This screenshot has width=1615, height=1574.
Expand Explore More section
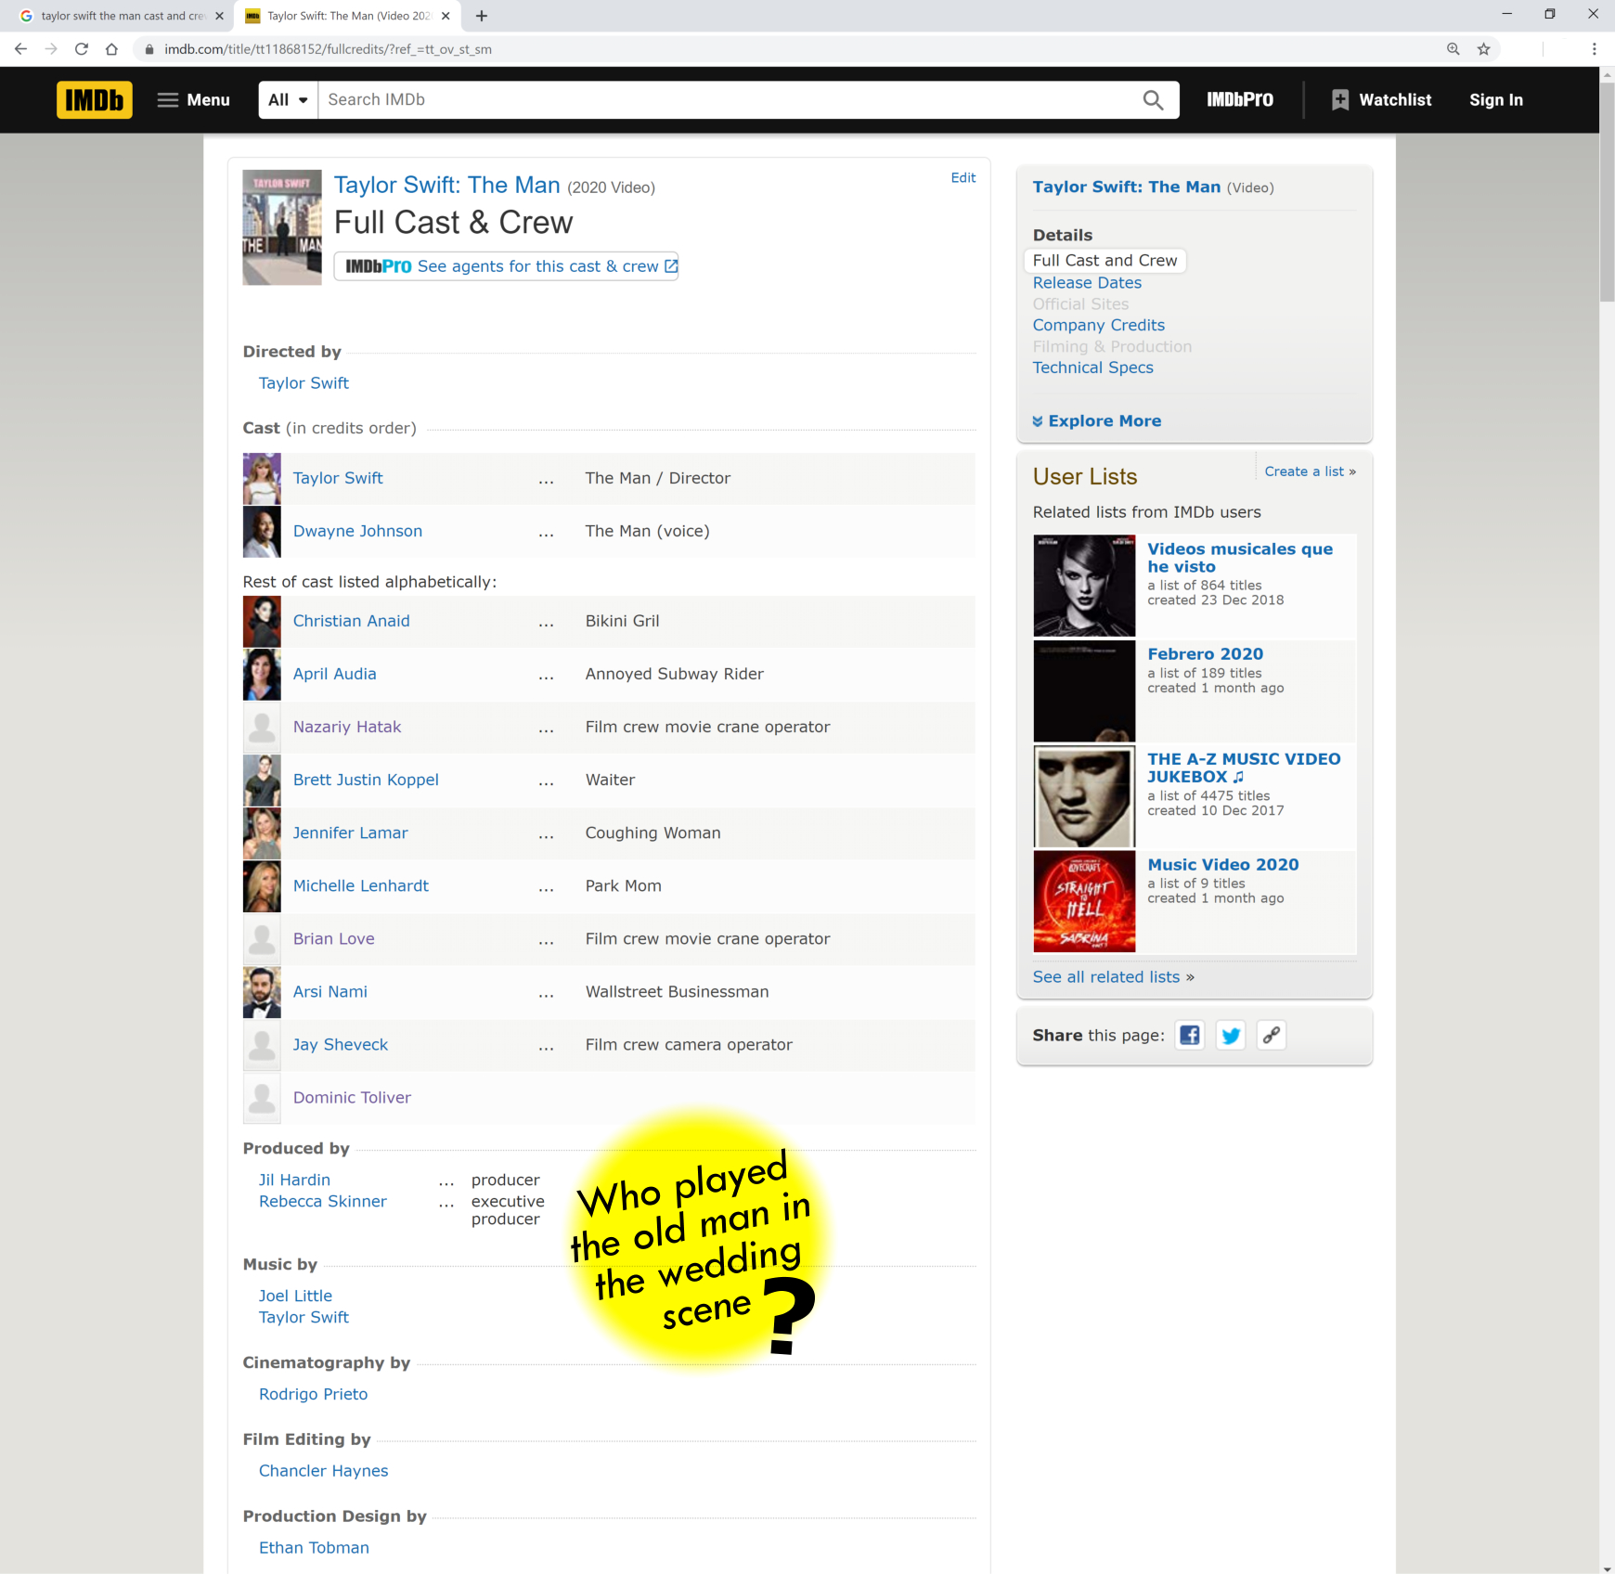coord(1096,421)
